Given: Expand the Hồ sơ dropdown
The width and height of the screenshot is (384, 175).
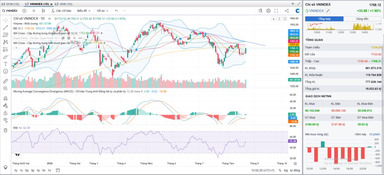Looking at the screenshot, I should pyautogui.click(x=103, y=11).
